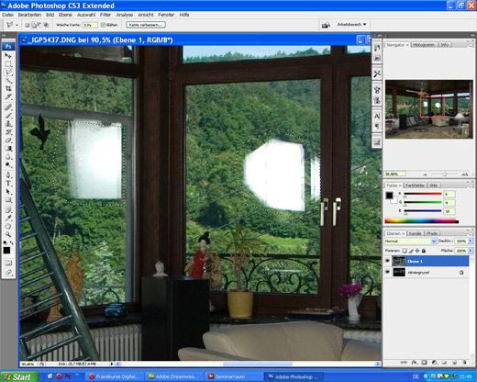The width and height of the screenshot is (477, 382).
Task: Click the foreground color swatch in toolbox
Action: coord(6,251)
